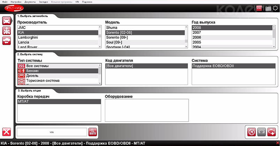The width and height of the screenshot is (280, 146).
Task: Click the car with arrow history icon
Action: (x=7, y=41)
